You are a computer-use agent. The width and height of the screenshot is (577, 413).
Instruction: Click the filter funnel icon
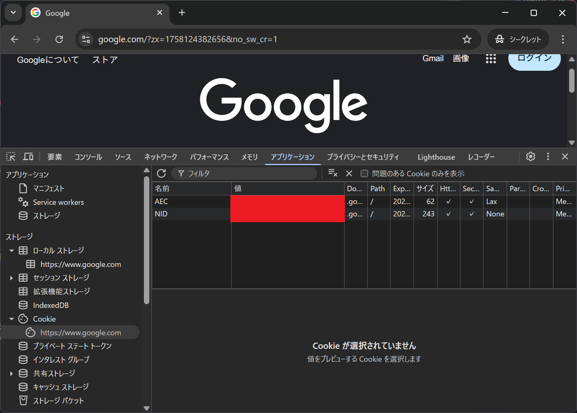pyautogui.click(x=181, y=173)
